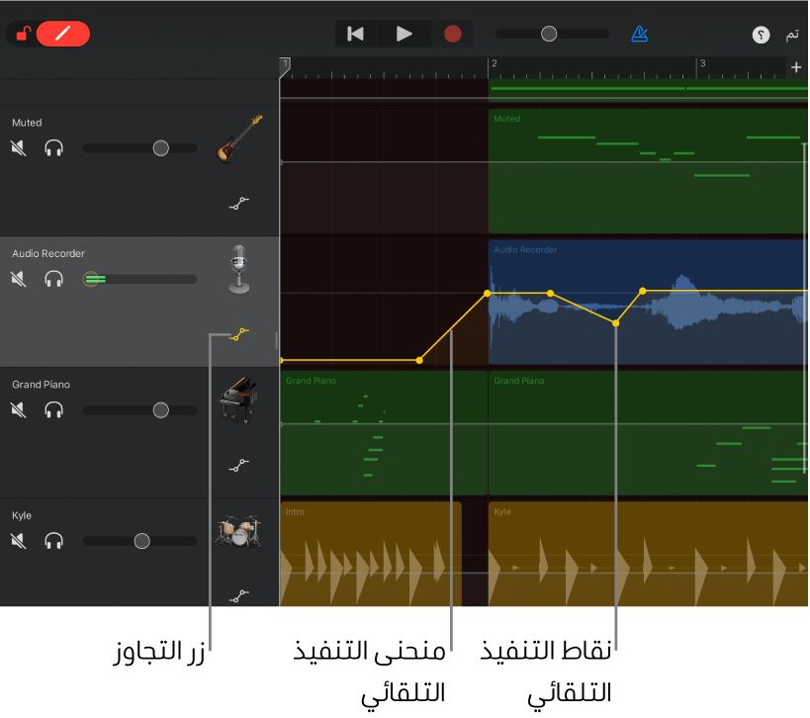This screenshot has height=718, width=810.
Task: Toggle the red pencil edit automation button
Action: (x=63, y=34)
